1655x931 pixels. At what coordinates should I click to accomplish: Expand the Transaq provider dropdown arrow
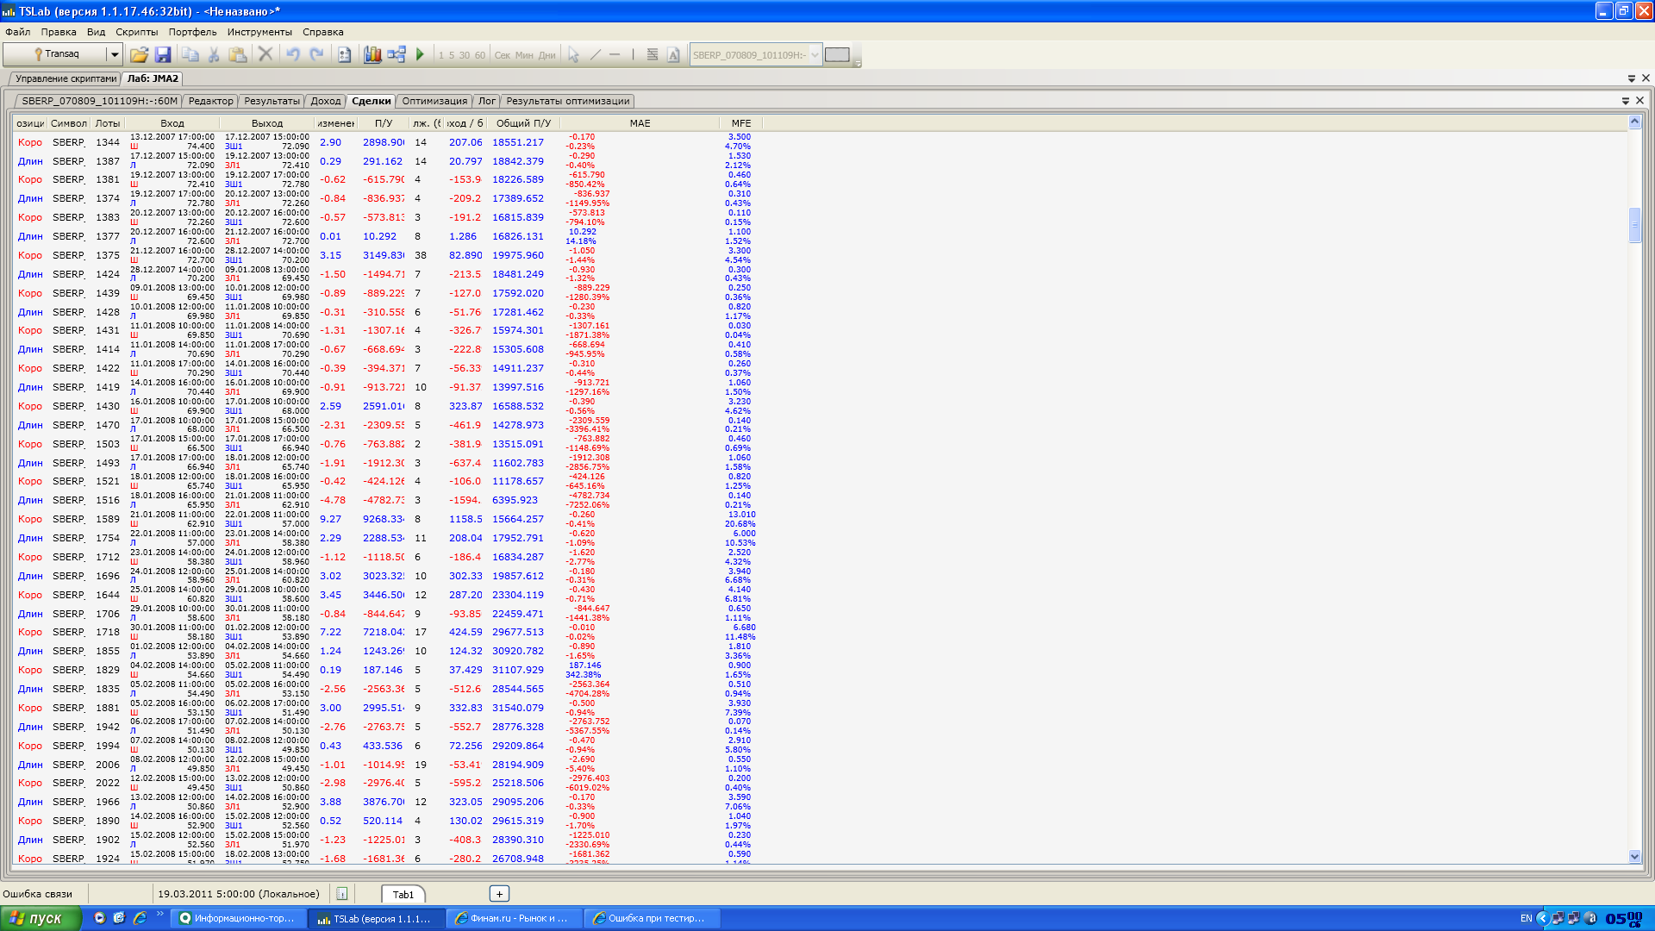click(114, 54)
